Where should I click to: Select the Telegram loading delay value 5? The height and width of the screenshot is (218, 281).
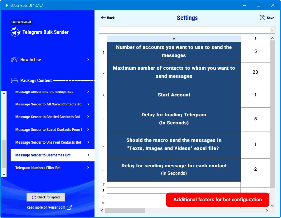(x=255, y=119)
